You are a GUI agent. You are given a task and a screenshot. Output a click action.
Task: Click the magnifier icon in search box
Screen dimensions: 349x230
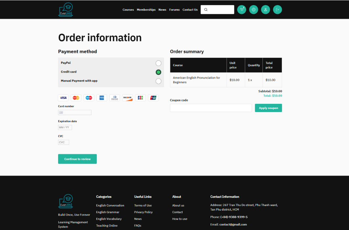coord(206,10)
